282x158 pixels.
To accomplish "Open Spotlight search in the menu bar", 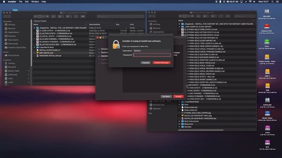I will 272,2.
